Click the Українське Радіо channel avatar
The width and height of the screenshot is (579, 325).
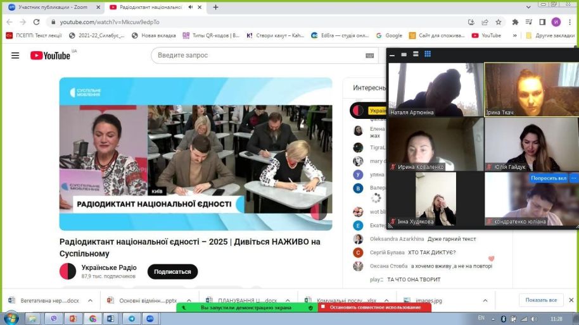pyautogui.click(x=68, y=271)
